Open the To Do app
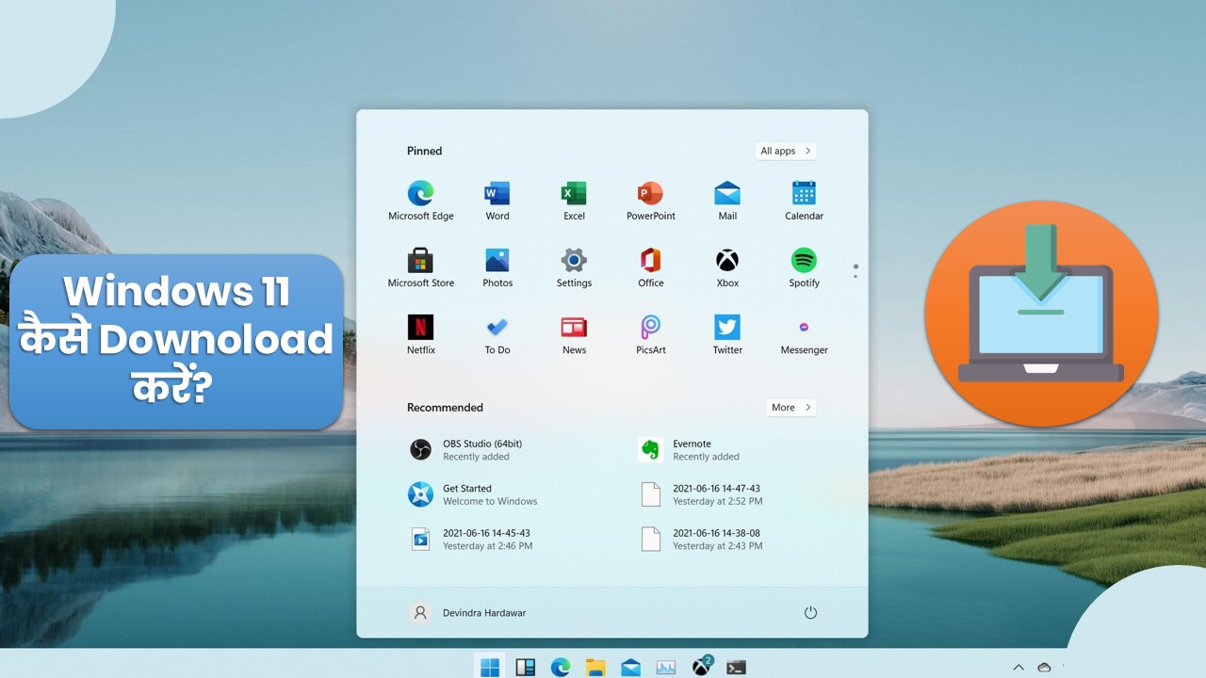 497,335
